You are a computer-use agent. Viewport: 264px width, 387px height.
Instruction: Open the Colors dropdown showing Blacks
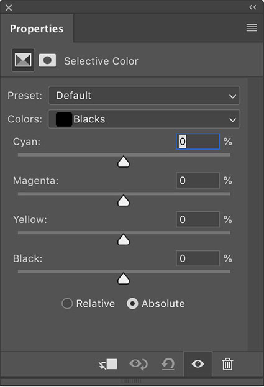(144, 119)
